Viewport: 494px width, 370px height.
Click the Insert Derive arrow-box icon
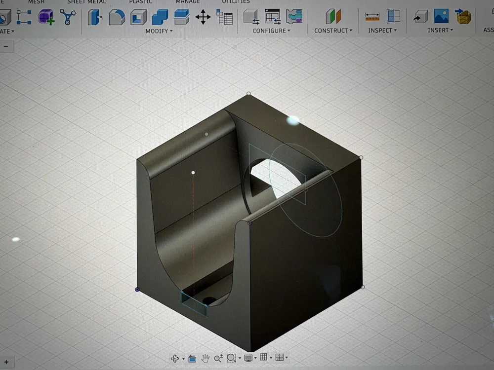pos(420,16)
